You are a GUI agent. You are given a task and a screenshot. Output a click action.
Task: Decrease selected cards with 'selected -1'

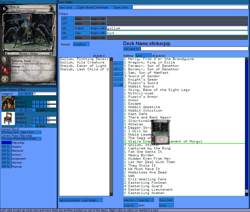[146, 200]
